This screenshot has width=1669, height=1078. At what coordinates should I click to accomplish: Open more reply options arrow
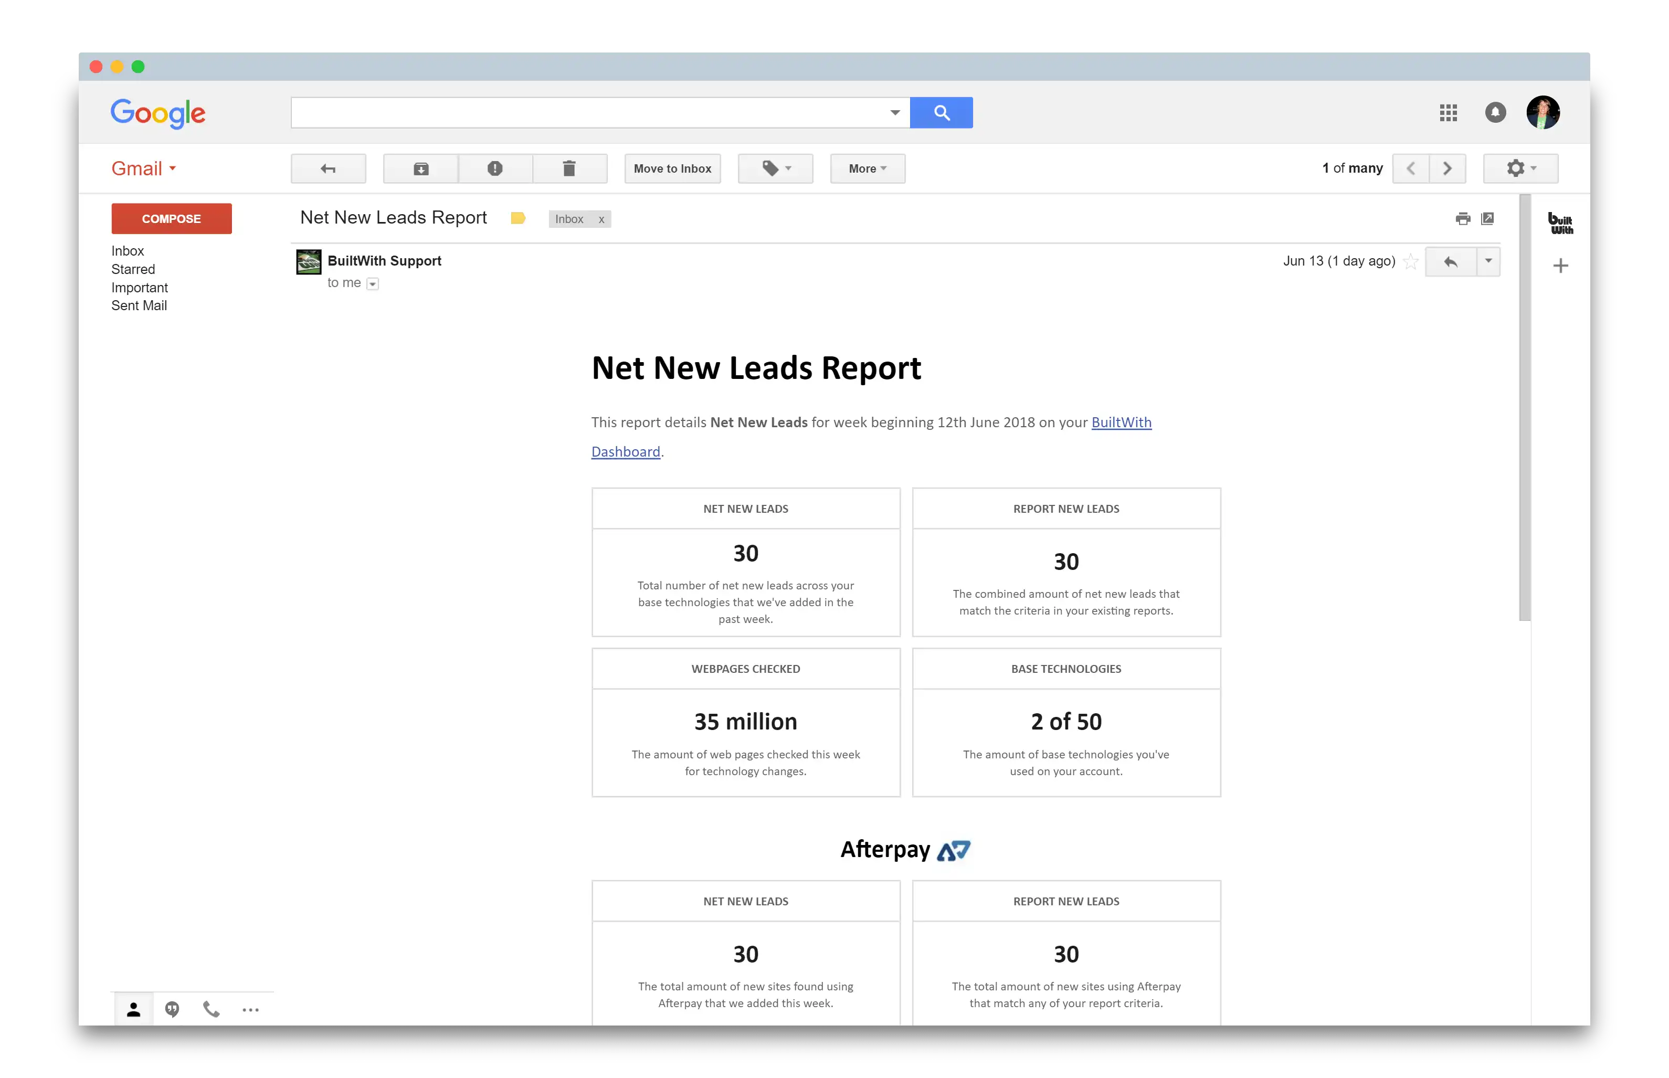(x=1488, y=262)
